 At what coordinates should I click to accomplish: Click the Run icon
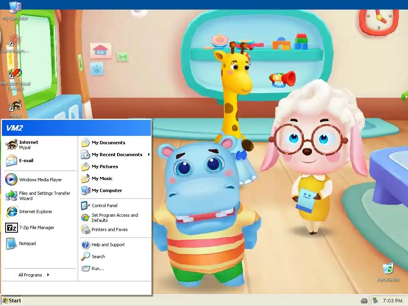[x=85, y=269]
